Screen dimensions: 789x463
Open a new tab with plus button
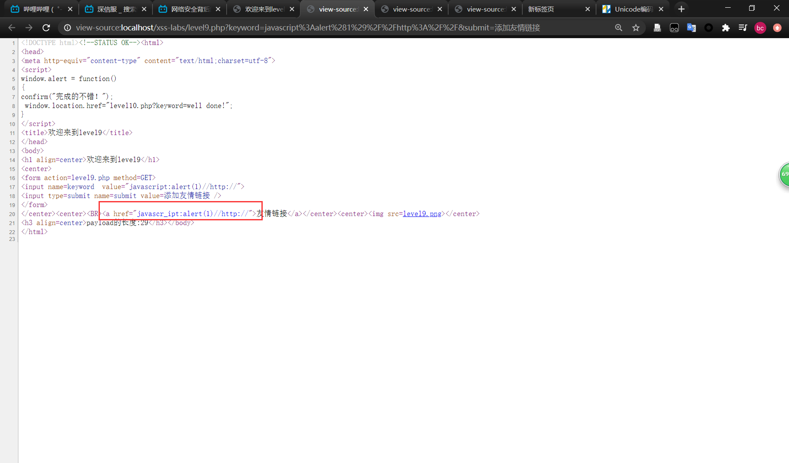[x=681, y=9]
